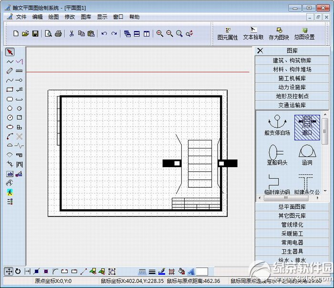Choose the polyline drawing tool

click(x=10, y=62)
